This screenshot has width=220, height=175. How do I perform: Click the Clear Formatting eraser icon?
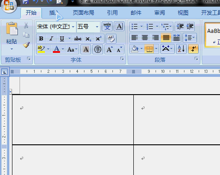point(111,39)
